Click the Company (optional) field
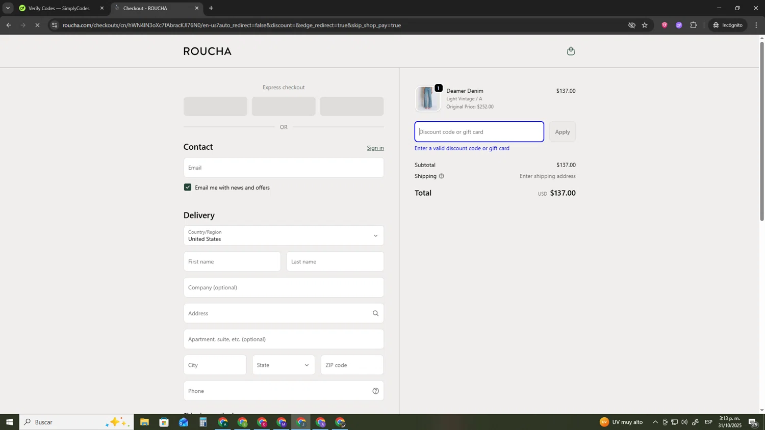The width and height of the screenshot is (765, 430). [x=284, y=287]
